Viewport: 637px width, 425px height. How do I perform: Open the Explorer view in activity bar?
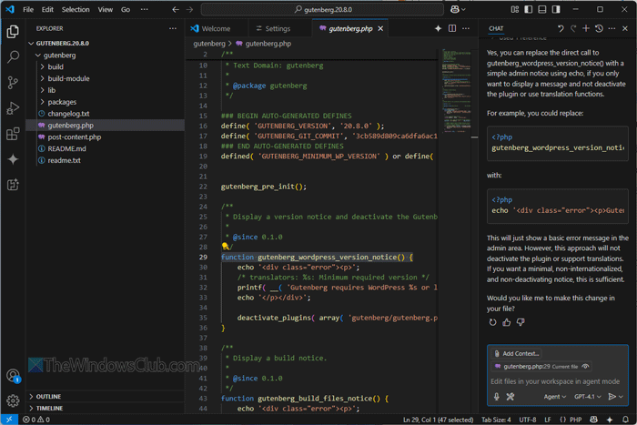click(13, 32)
